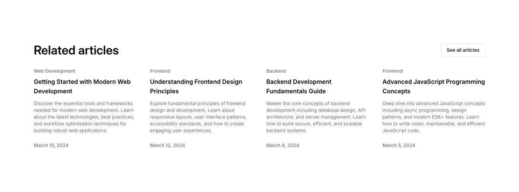
Task: Click the March 5, 2024 date
Action: coord(399,145)
